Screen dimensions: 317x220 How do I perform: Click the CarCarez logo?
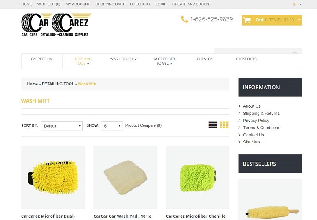56,25
